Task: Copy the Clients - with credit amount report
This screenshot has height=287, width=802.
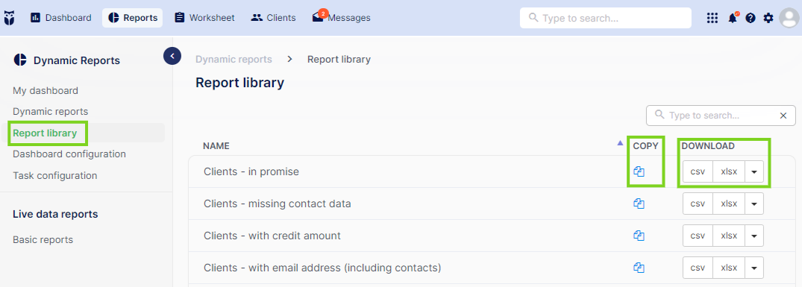Action: 639,236
